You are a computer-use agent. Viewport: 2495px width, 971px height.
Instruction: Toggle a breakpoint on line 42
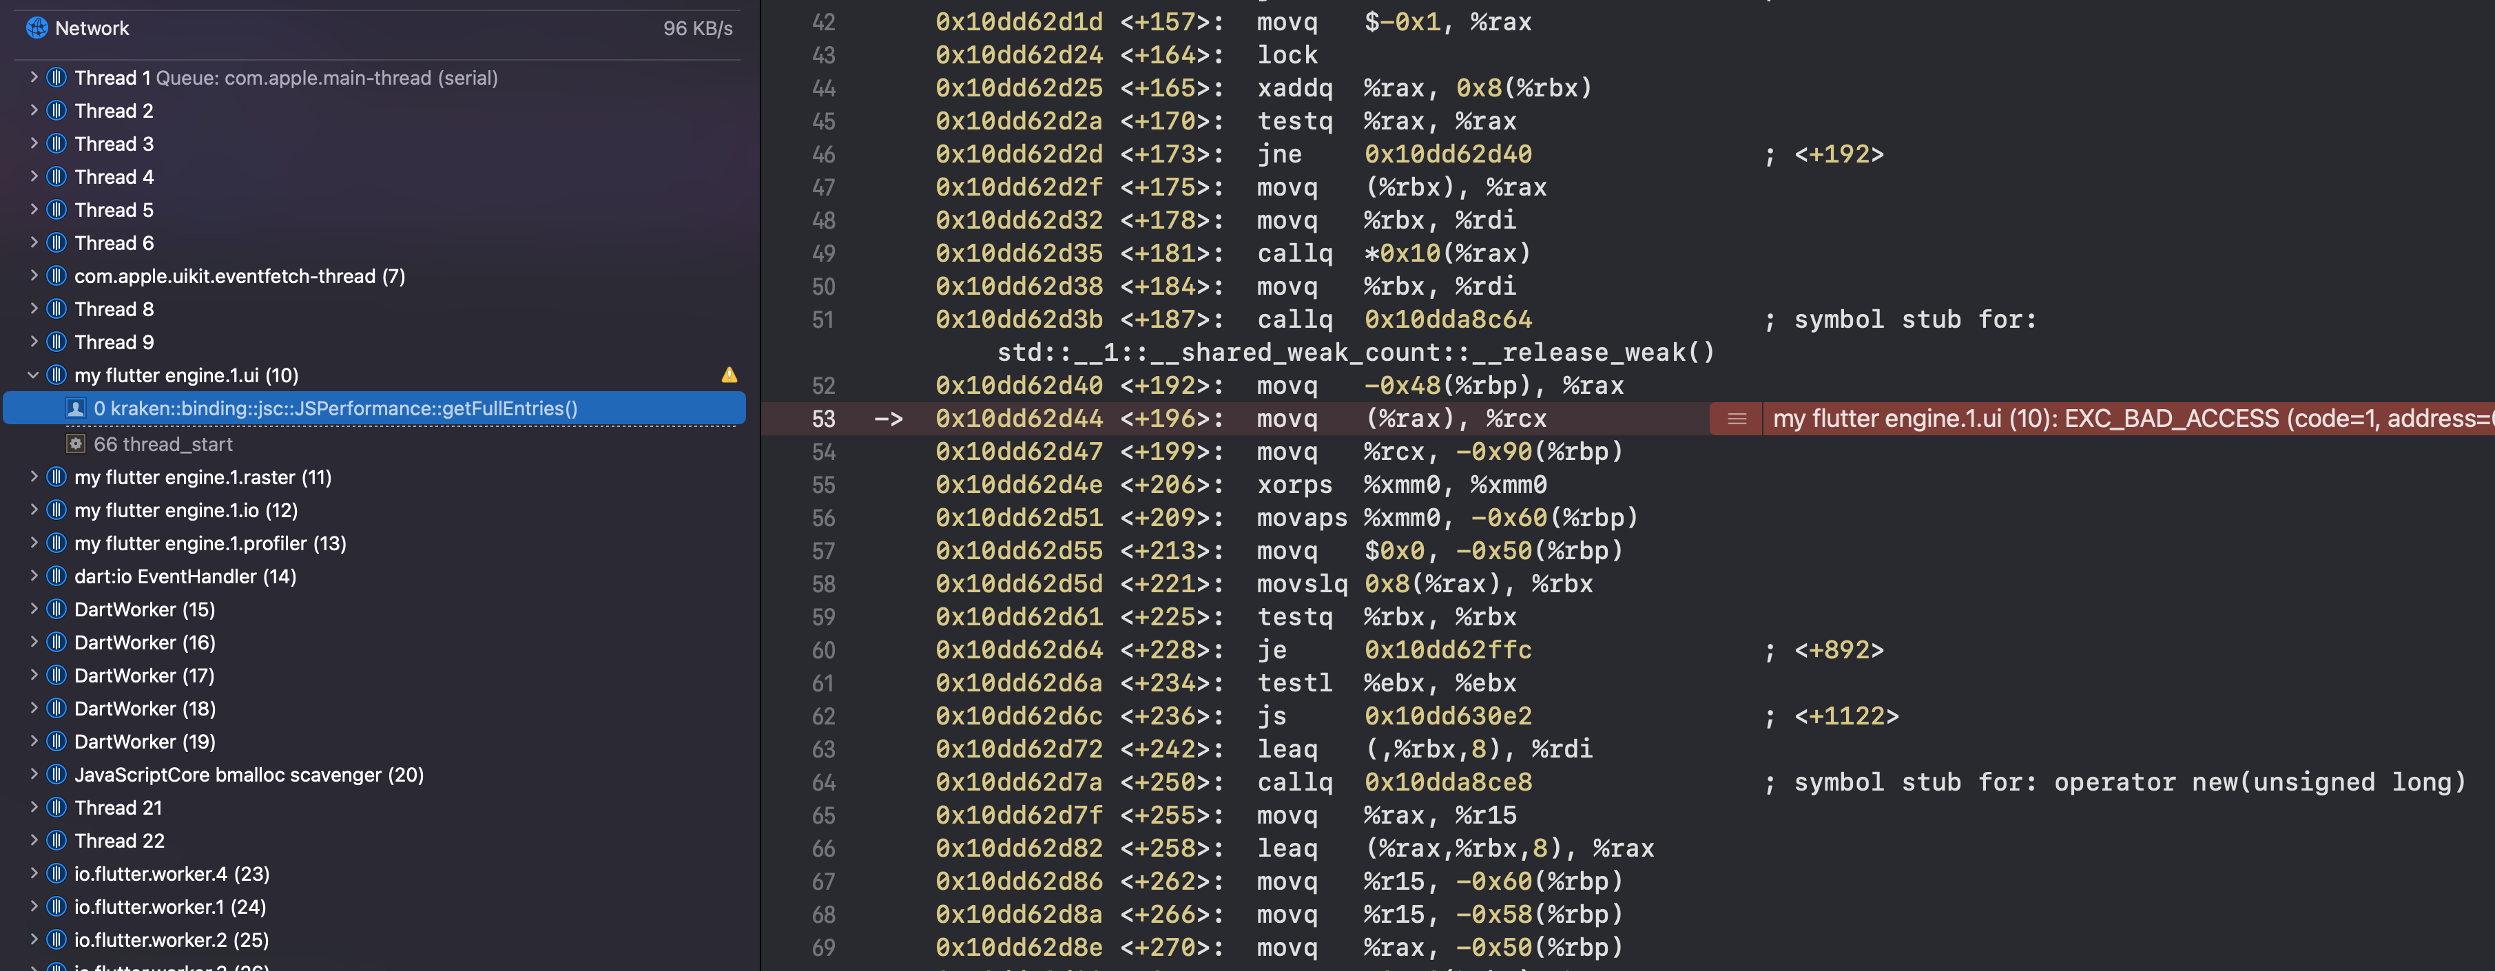click(825, 21)
